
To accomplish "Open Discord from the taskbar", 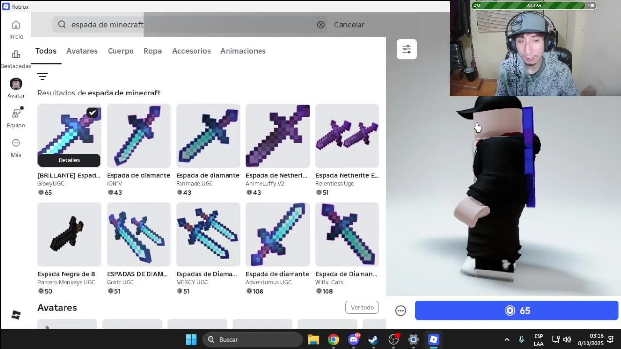I will pyautogui.click(x=354, y=340).
